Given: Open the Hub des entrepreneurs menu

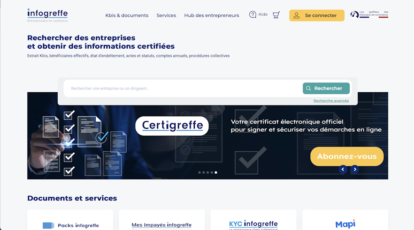Looking at the screenshot, I should pyautogui.click(x=212, y=15).
